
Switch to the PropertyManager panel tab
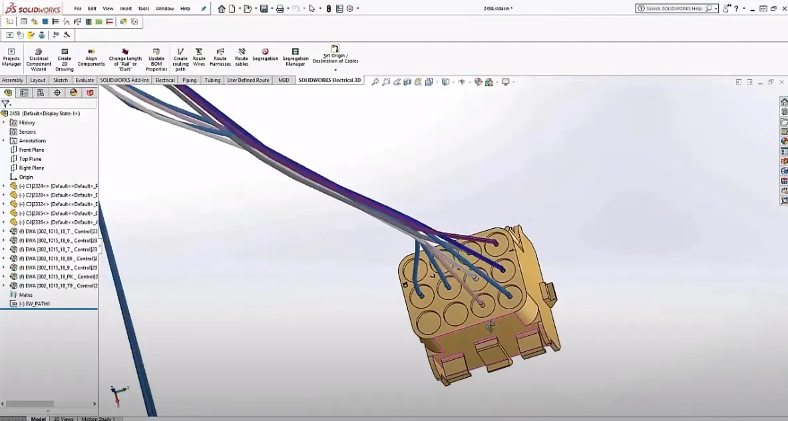[x=24, y=93]
